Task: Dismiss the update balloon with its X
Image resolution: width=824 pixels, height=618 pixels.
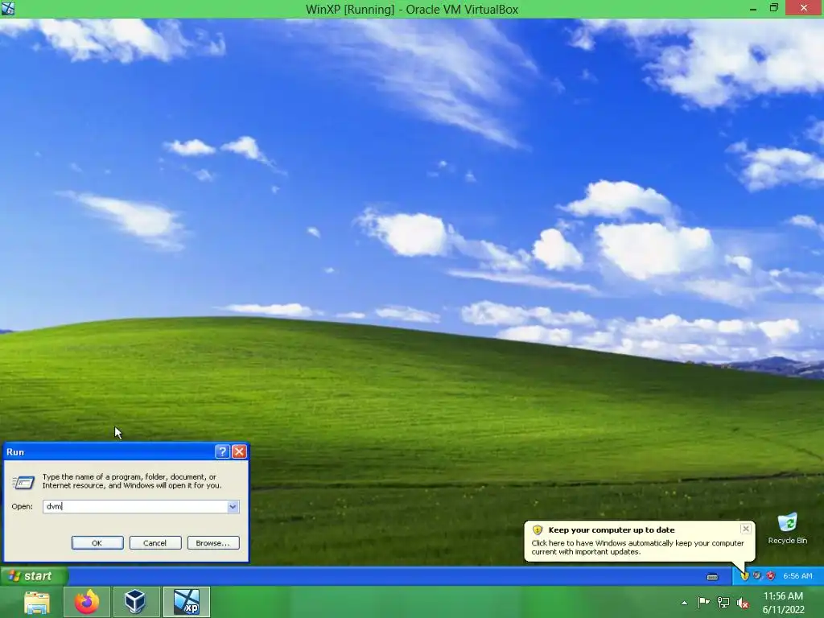Action: 746,529
